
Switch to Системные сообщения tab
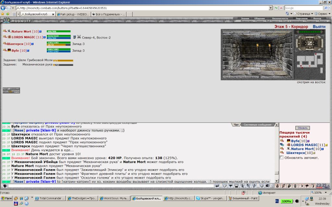coord(257,125)
